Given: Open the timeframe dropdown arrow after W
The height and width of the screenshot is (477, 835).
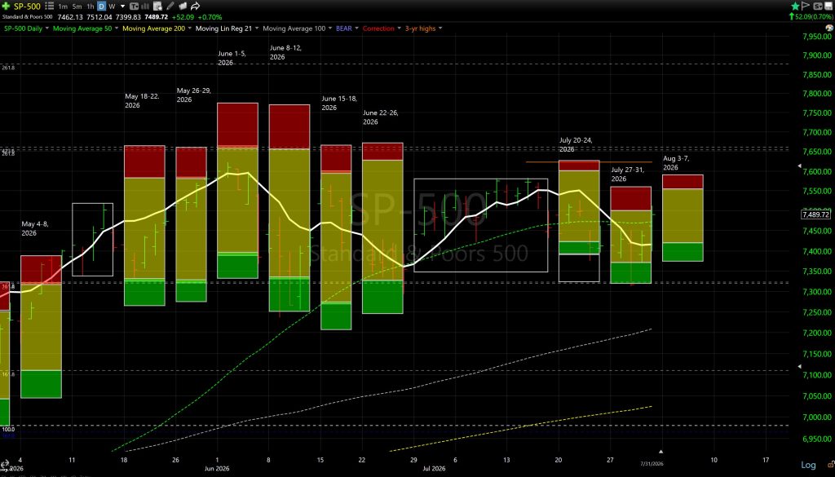Looking at the screenshot, I should click(x=122, y=7).
